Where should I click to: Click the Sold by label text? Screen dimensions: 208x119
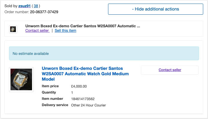tap(11, 6)
